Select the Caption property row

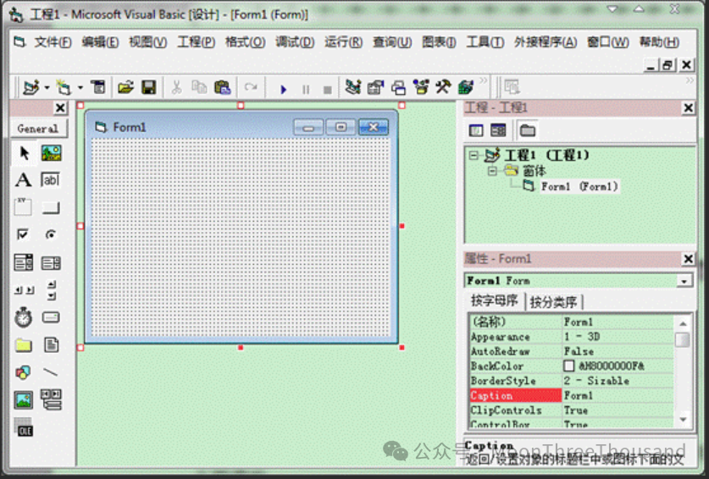[x=514, y=395]
